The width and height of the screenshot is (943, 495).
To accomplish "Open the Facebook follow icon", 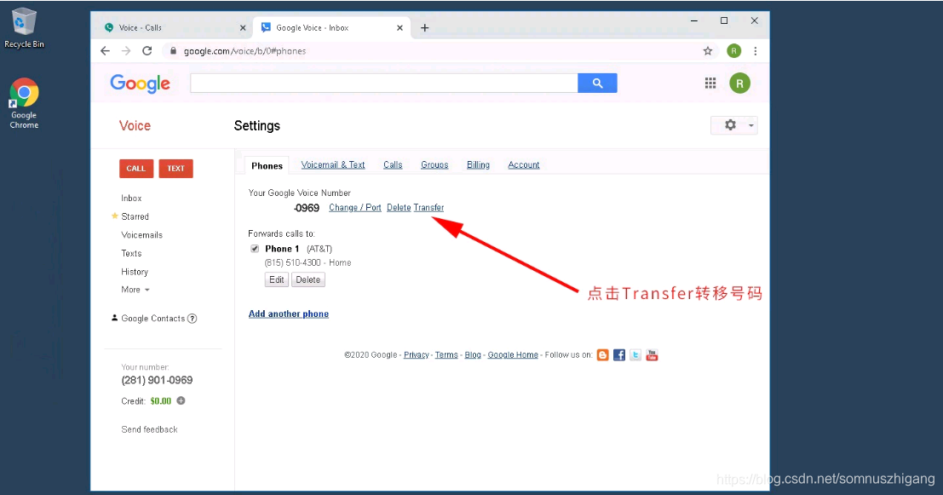I will (x=618, y=355).
